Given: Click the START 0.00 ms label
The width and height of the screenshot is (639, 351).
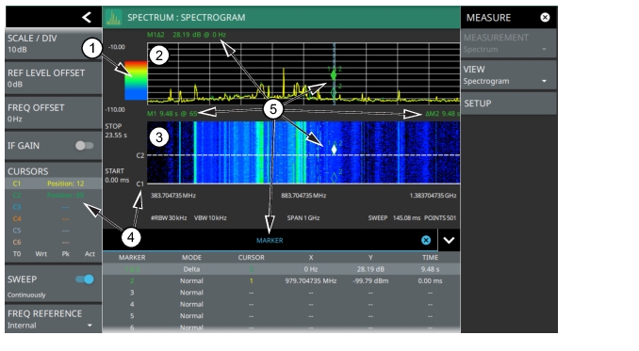Looking at the screenshot, I should [x=117, y=175].
